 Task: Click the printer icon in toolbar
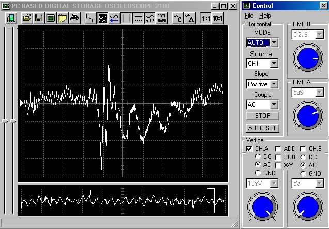[x=75, y=18]
